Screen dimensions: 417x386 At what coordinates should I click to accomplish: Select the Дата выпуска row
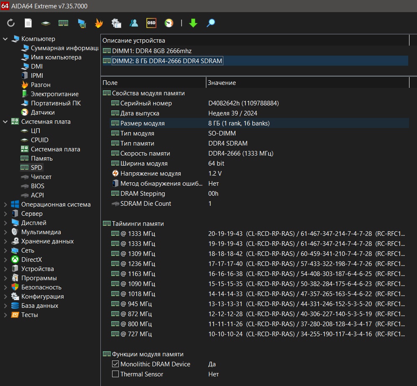click(259, 113)
